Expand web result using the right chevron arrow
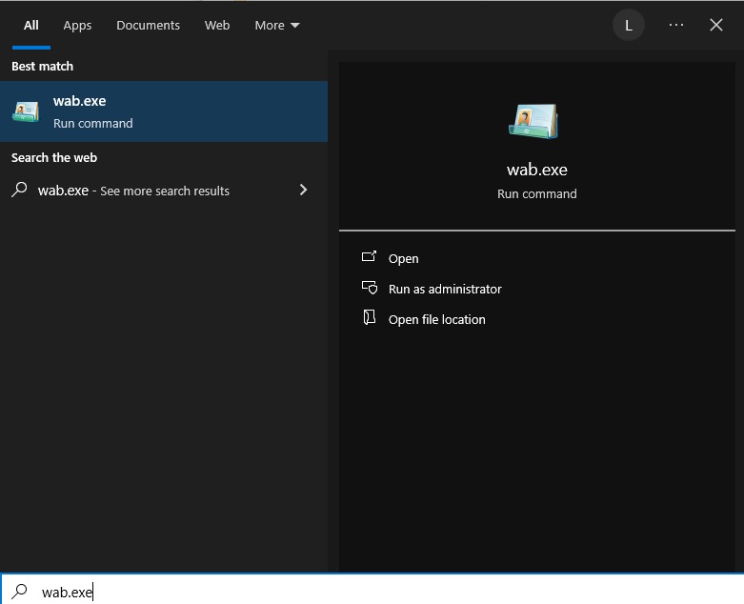This screenshot has height=604, width=744. [304, 190]
